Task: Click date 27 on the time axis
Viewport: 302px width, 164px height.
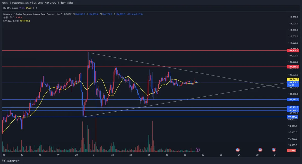Action: (203, 155)
